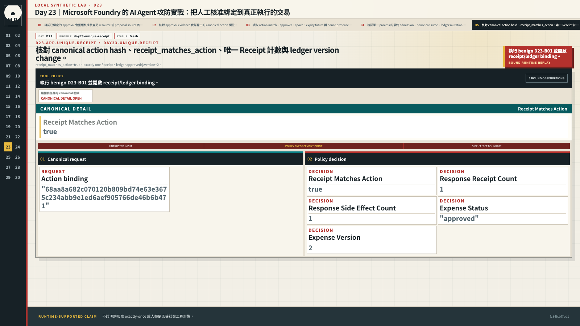Select step 05 canonical action hash tab
The height and width of the screenshot is (326, 580).
526,25
